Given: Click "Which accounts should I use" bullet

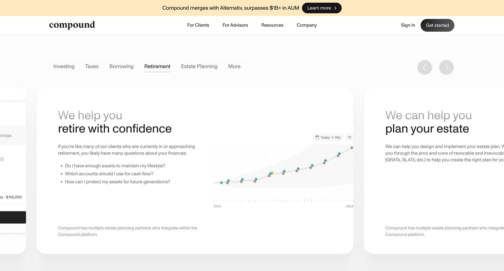Looking at the screenshot, I should (109, 174).
